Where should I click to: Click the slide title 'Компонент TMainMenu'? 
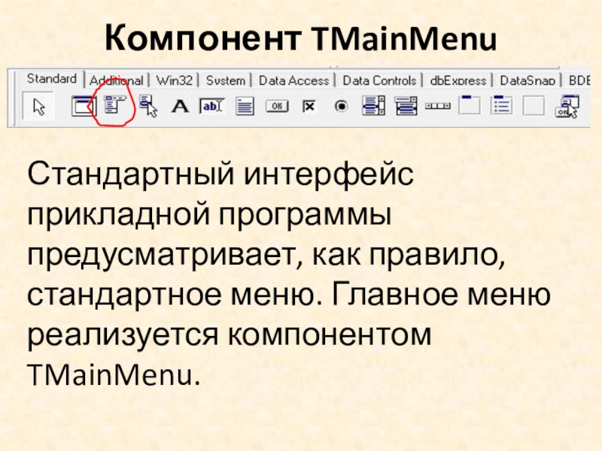click(x=300, y=38)
